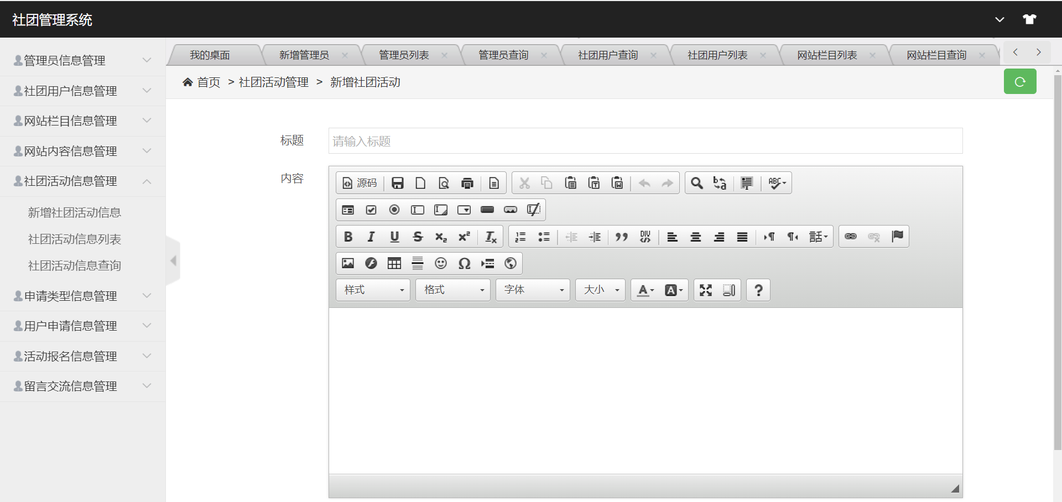
Task: Click the Save icon in editor toolbar
Action: (x=398, y=183)
